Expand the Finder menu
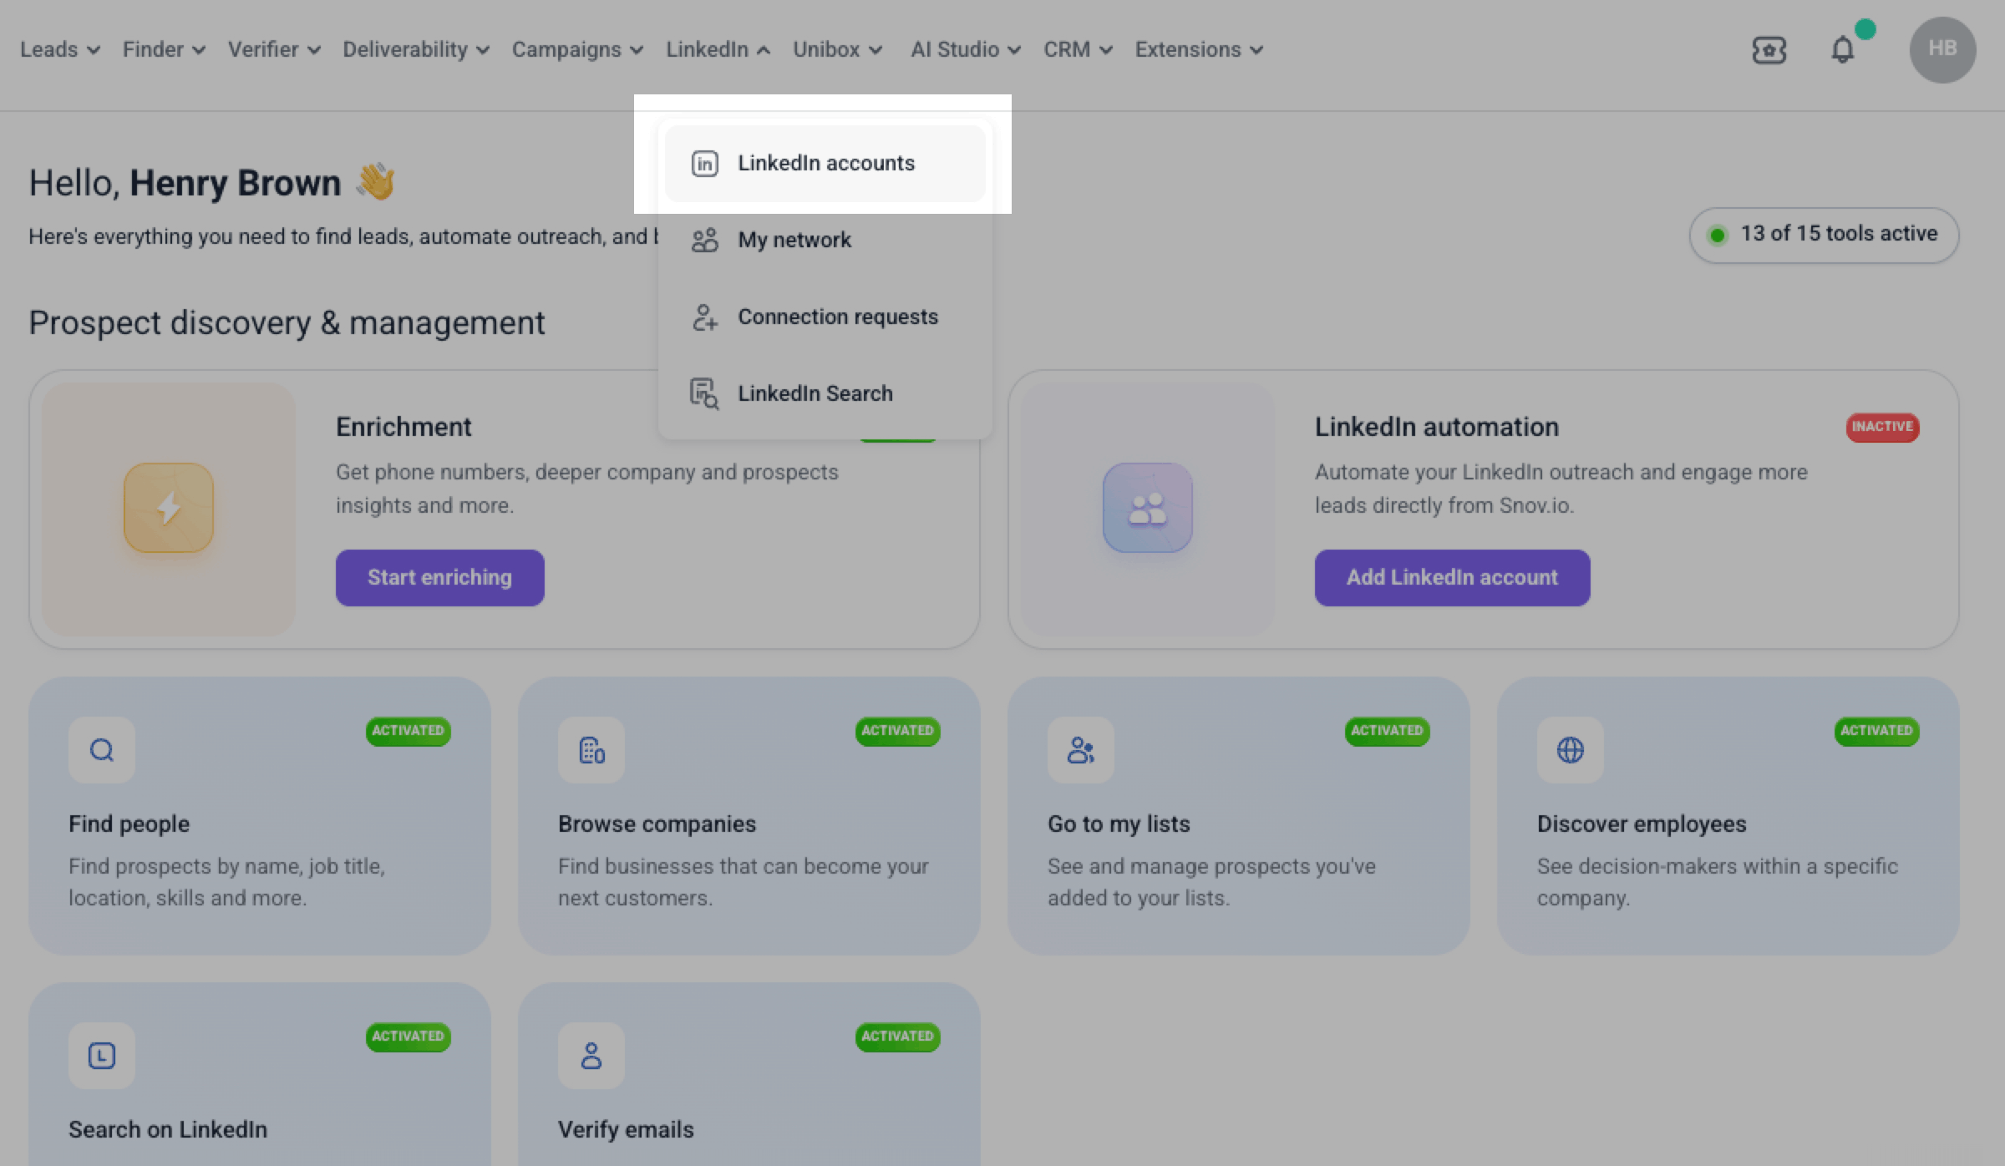This screenshot has width=2005, height=1166. coord(164,49)
